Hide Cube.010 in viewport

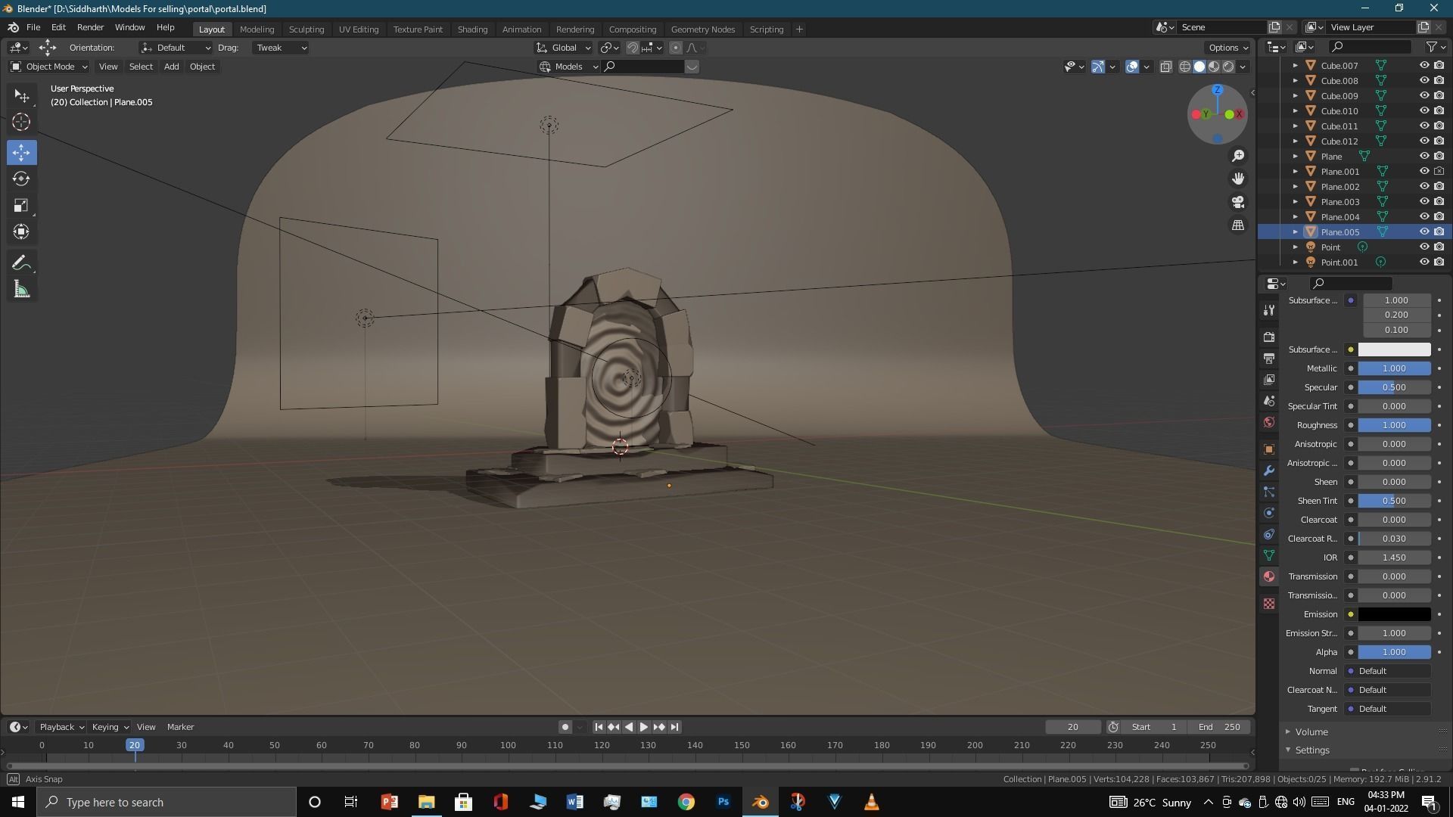pyautogui.click(x=1423, y=111)
